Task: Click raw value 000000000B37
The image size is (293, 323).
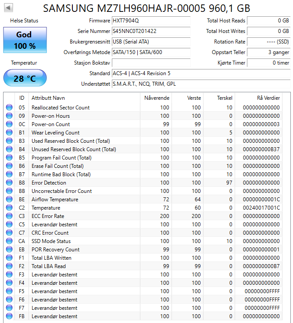Action: coord(261,149)
